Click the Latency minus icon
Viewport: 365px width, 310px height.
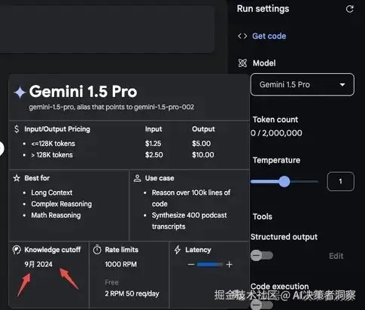(x=191, y=264)
